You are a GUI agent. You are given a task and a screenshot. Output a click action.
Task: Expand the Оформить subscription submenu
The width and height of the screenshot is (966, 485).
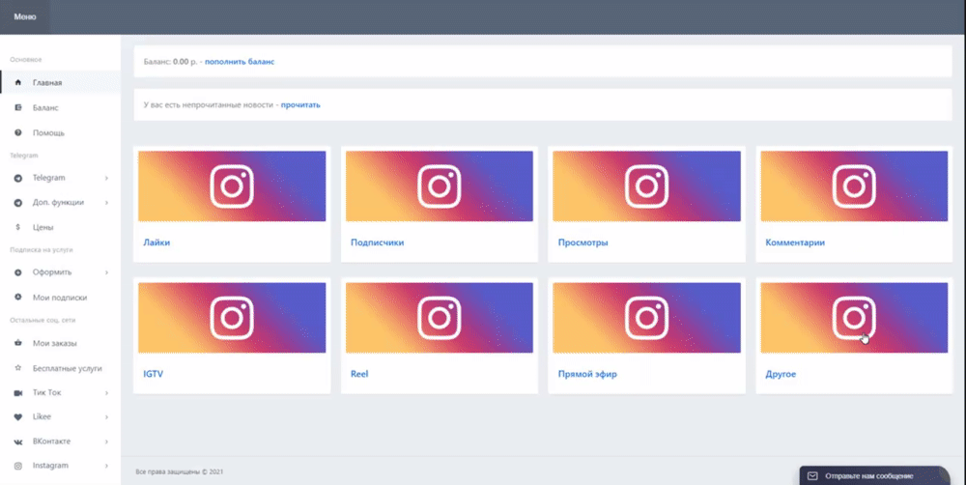(x=106, y=272)
